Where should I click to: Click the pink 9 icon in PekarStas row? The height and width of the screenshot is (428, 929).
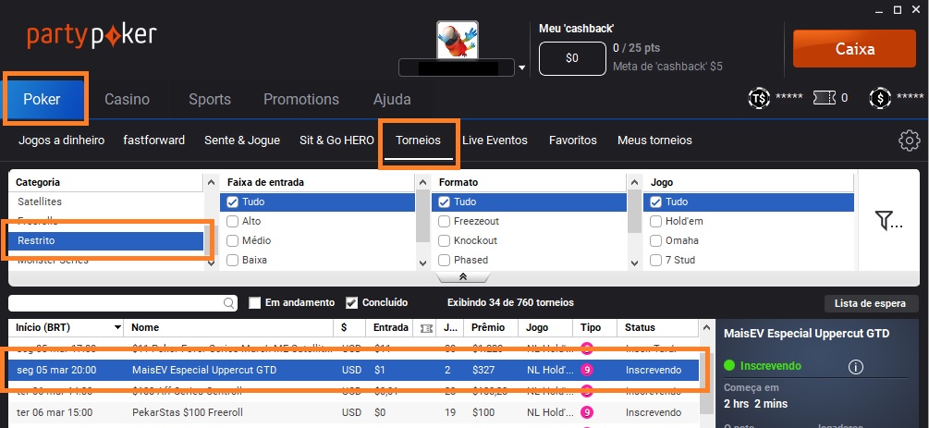click(587, 412)
